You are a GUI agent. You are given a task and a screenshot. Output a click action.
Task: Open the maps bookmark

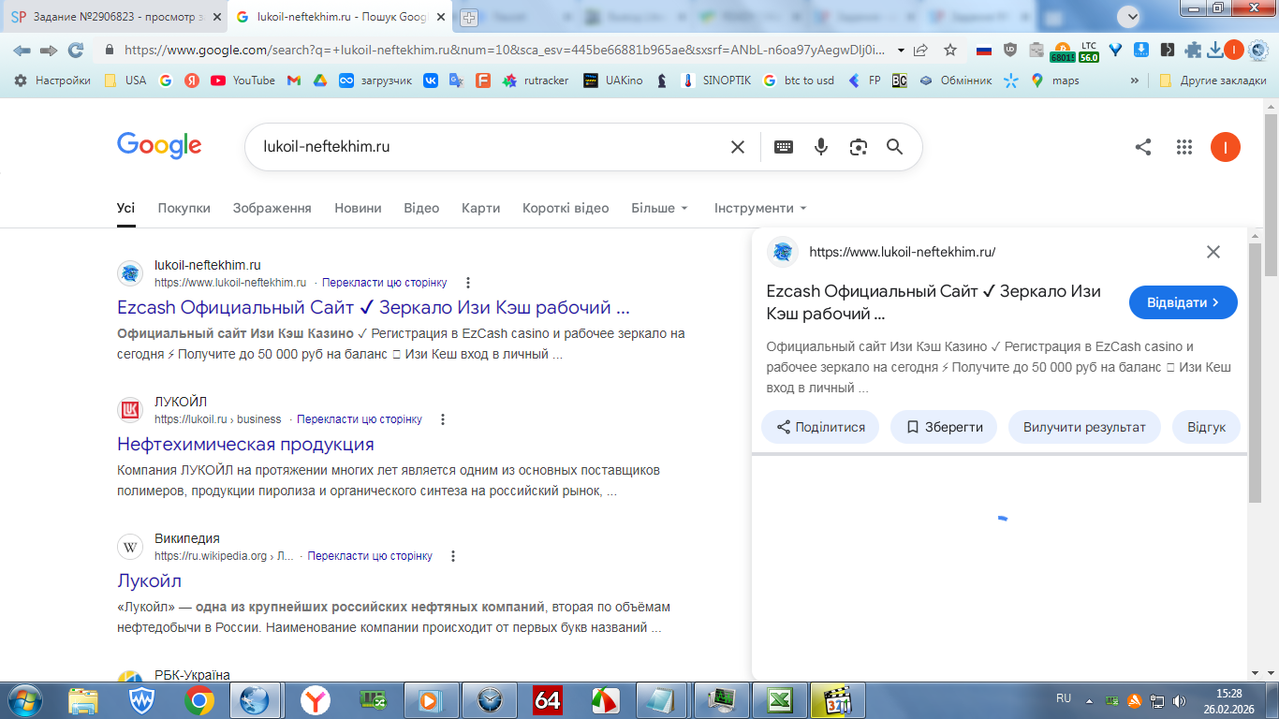pyautogui.click(x=1055, y=81)
